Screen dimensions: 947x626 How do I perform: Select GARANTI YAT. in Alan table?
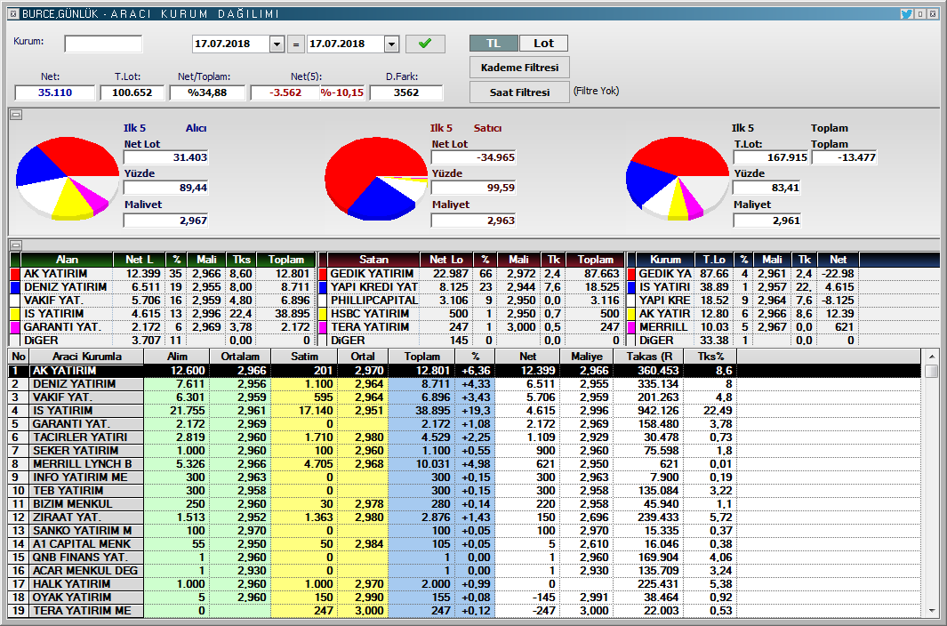163,327
